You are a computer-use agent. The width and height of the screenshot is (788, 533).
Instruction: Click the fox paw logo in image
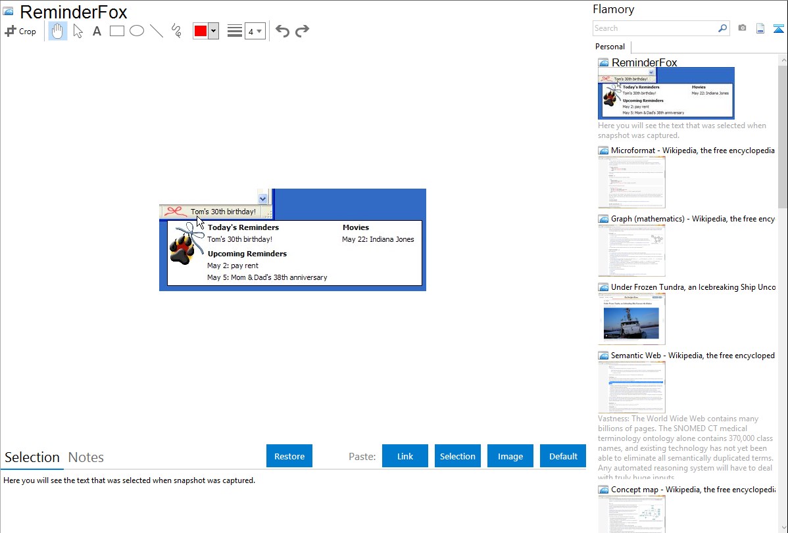186,244
